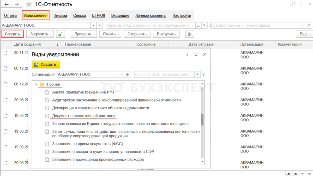Move one row up with the bottom bar arrow

[296, 173]
